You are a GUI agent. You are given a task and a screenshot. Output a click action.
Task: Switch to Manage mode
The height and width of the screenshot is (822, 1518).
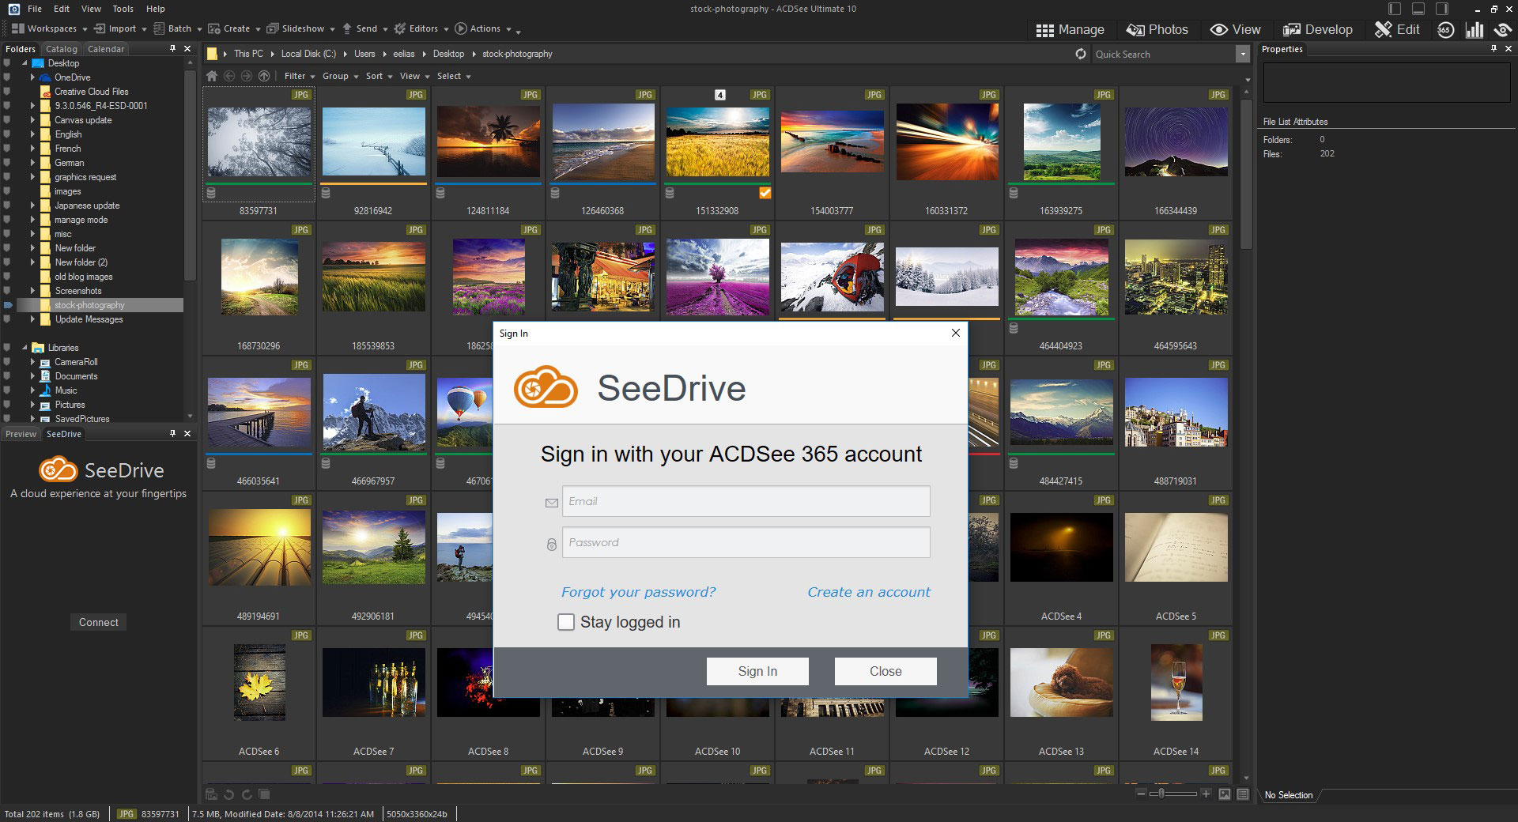[x=1070, y=30]
